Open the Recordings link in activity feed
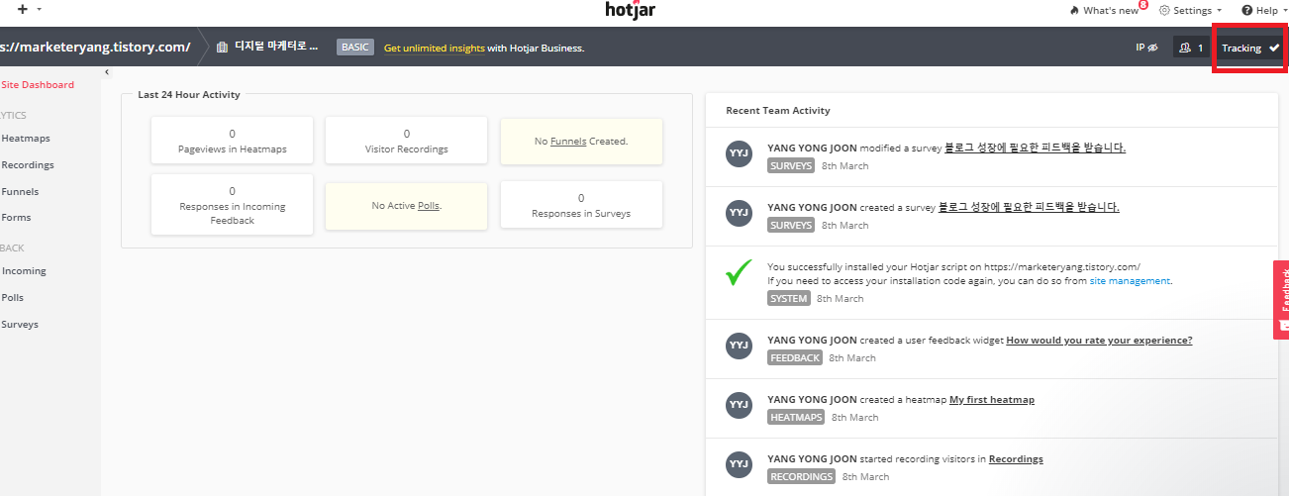 pyautogui.click(x=1016, y=459)
